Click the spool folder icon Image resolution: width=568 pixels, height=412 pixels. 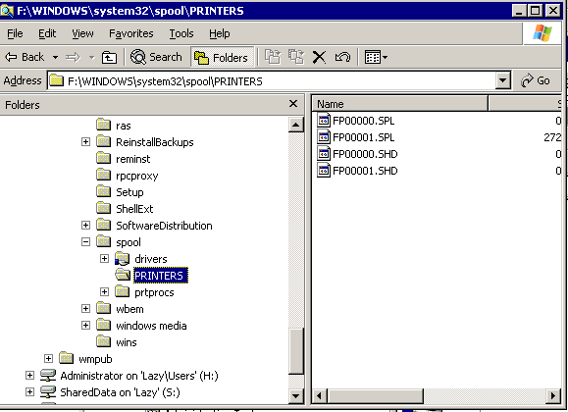[x=104, y=241]
